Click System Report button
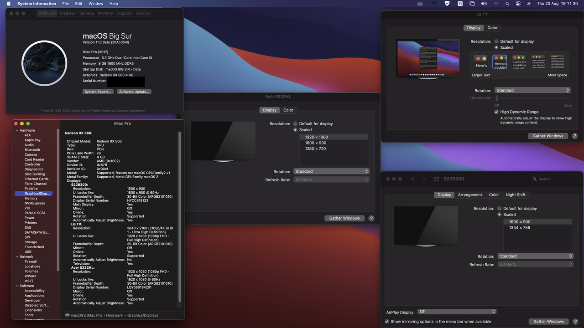The height and width of the screenshot is (328, 584). click(98, 92)
